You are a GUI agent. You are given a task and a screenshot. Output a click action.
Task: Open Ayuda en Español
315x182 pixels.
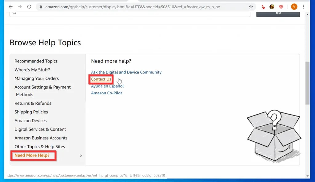pos(107,86)
